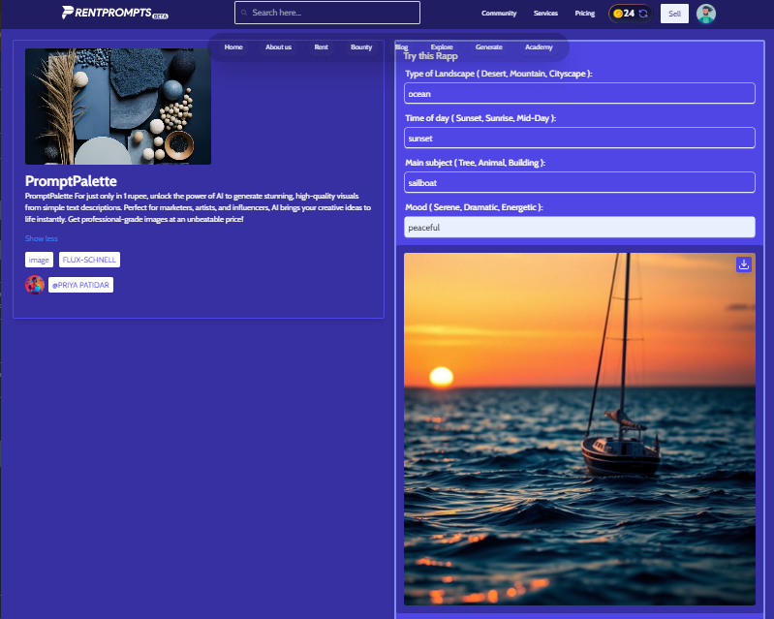
Task: Open the Rent section
Action: (321, 46)
